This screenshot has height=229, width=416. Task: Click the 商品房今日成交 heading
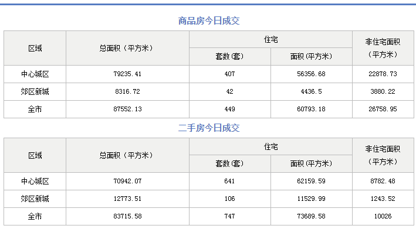pyautogui.click(x=209, y=20)
